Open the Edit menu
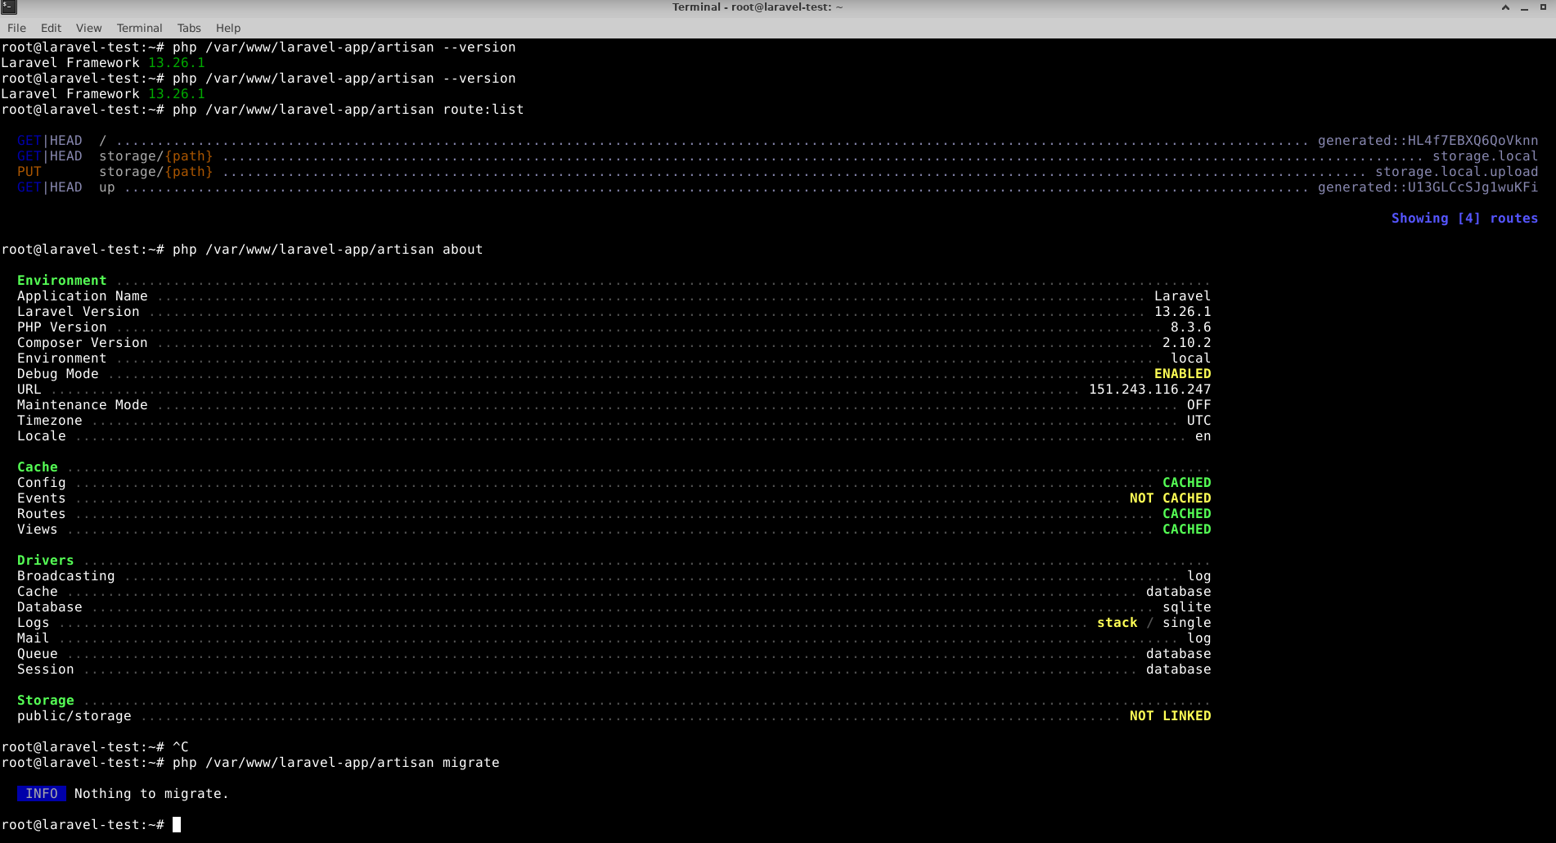 (x=51, y=28)
